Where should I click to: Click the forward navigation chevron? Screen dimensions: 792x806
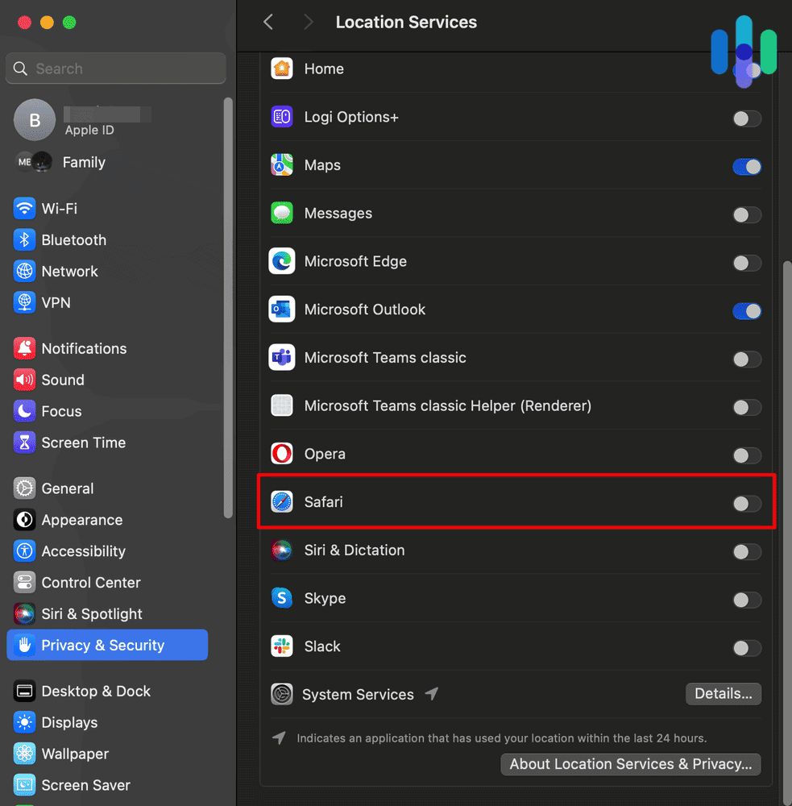[309, 22]
